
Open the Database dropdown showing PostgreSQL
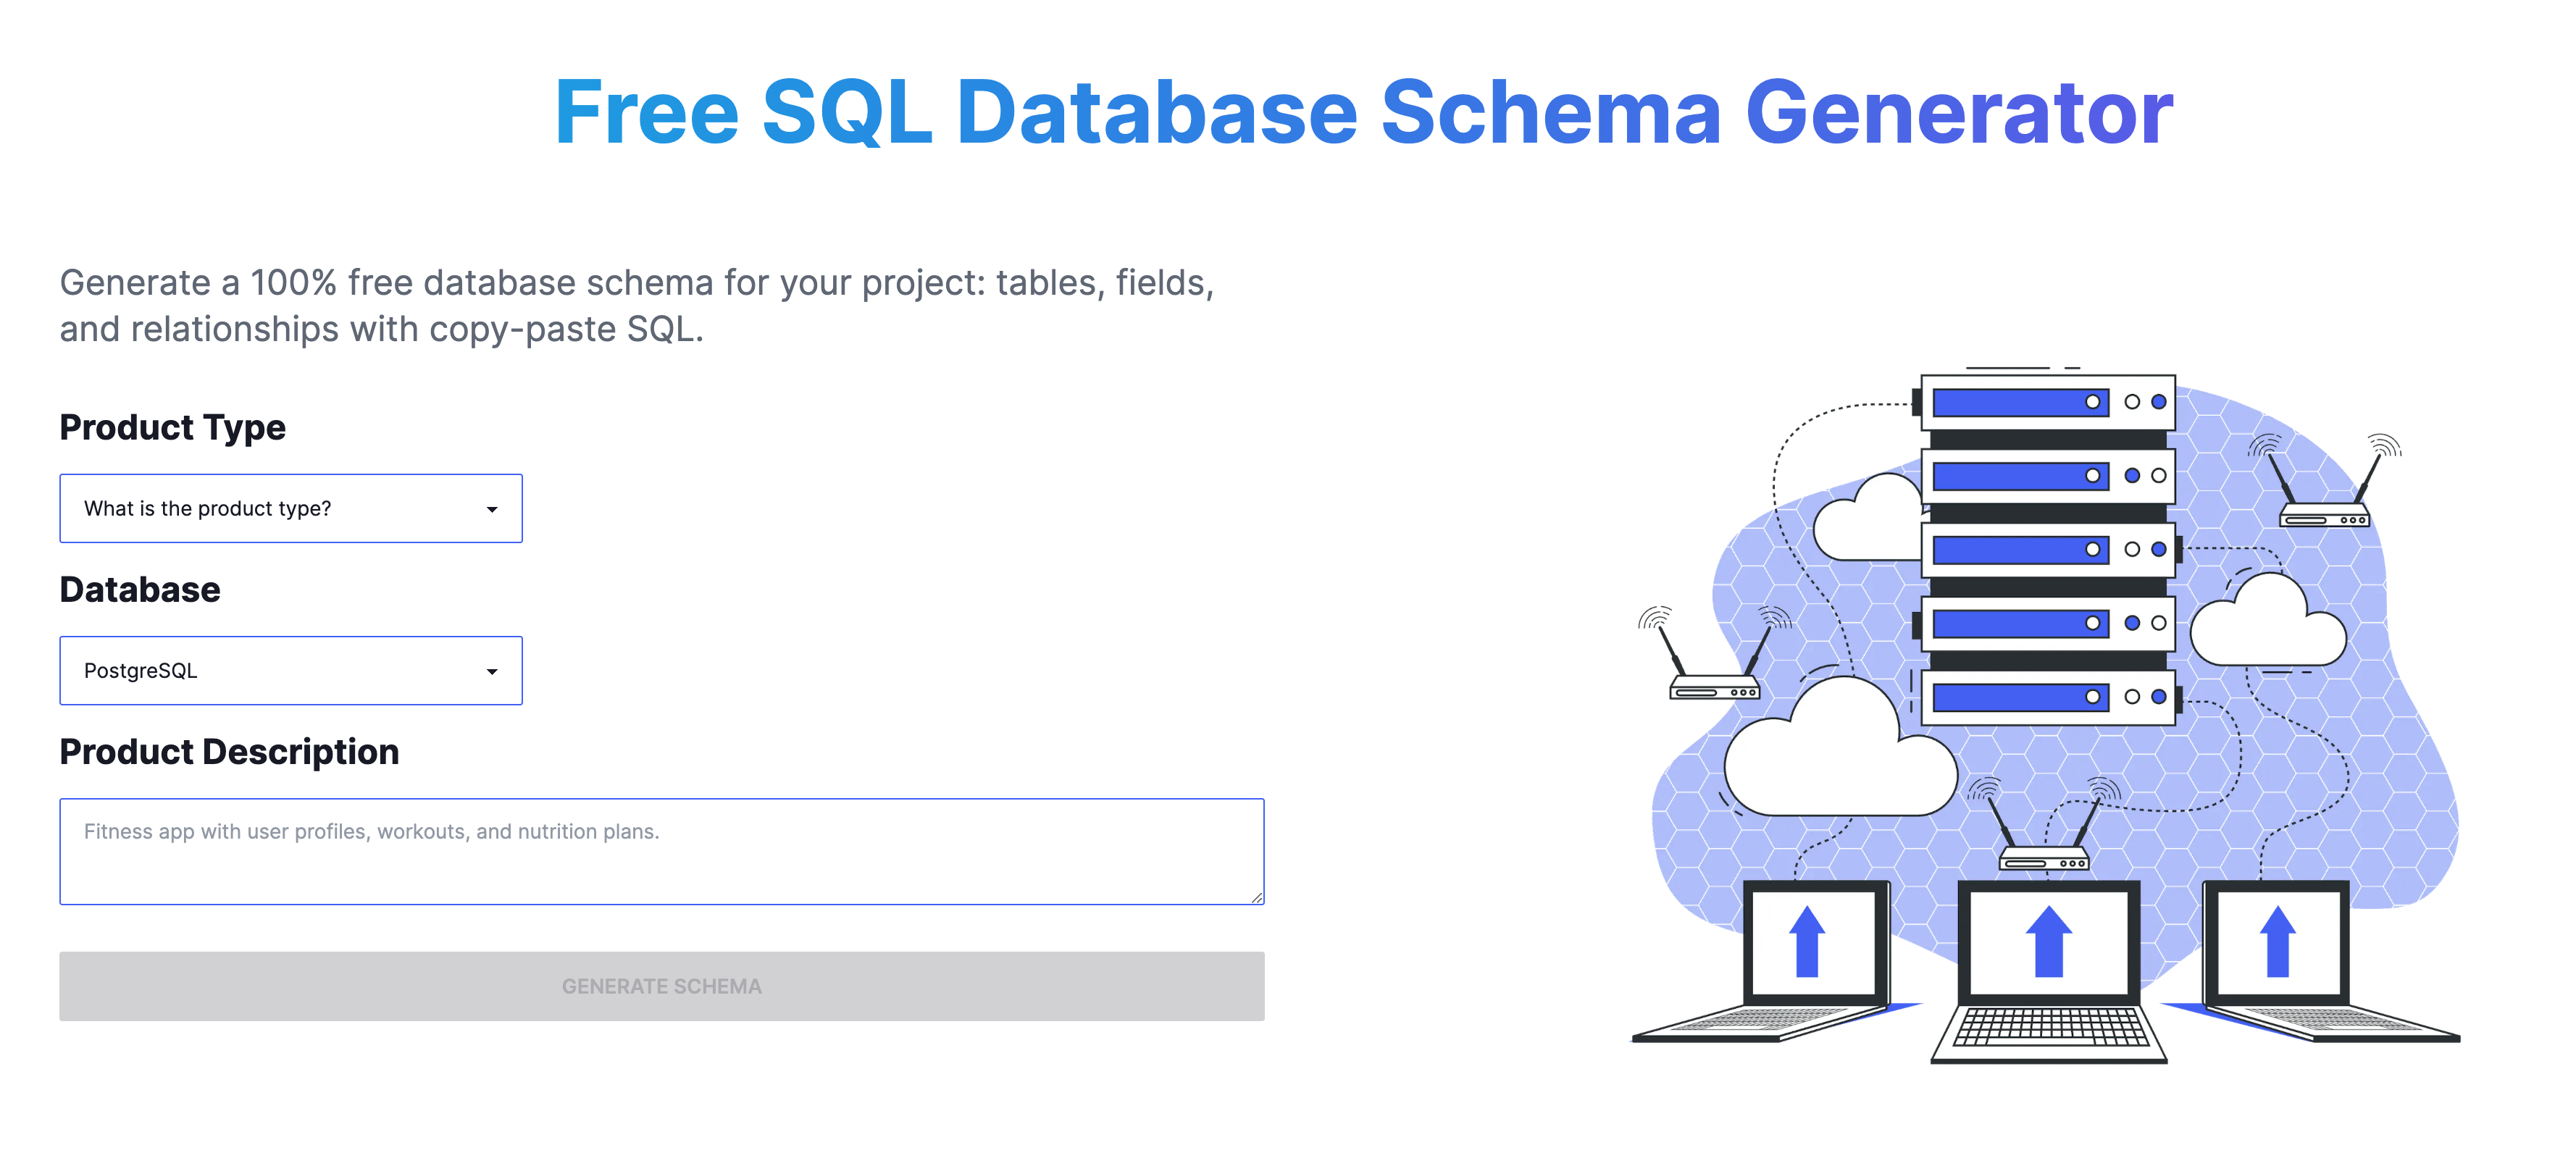(290, 671)
